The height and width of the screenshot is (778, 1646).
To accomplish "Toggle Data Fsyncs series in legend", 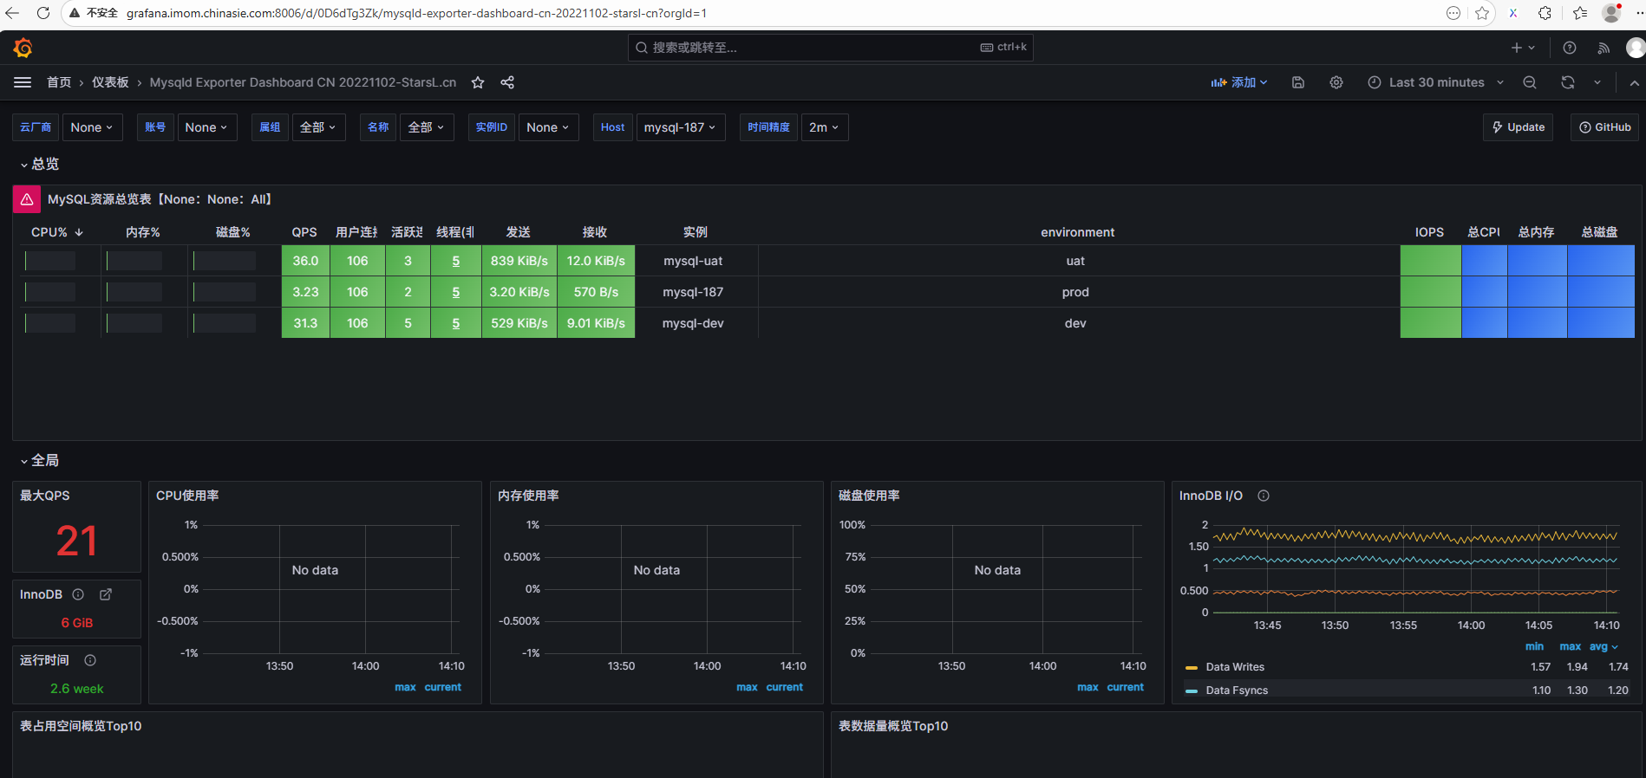I will tap(1236, 690).
